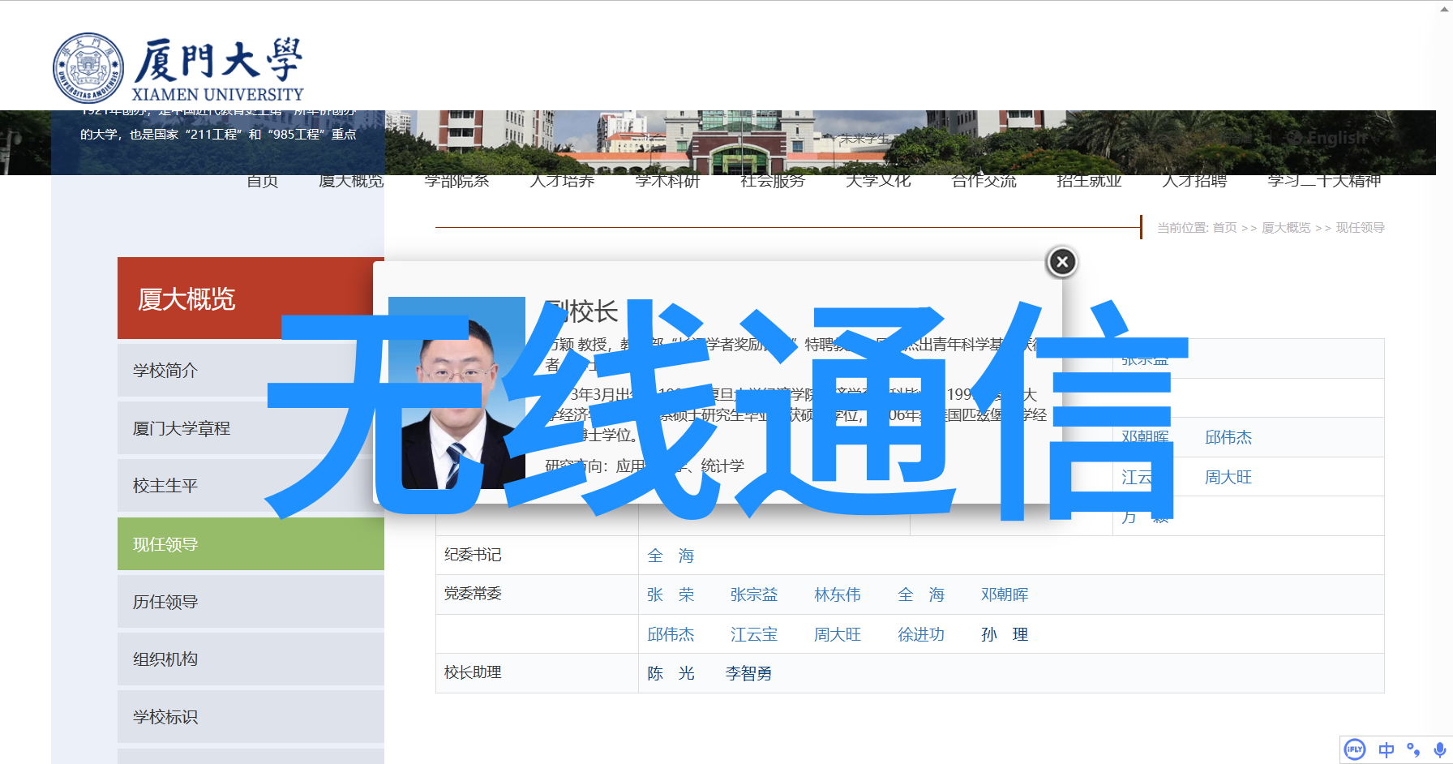Viewport: 1453px width, 764px height.
Task: Open the 合作交流 navigation menu
Action: point(984,181)
